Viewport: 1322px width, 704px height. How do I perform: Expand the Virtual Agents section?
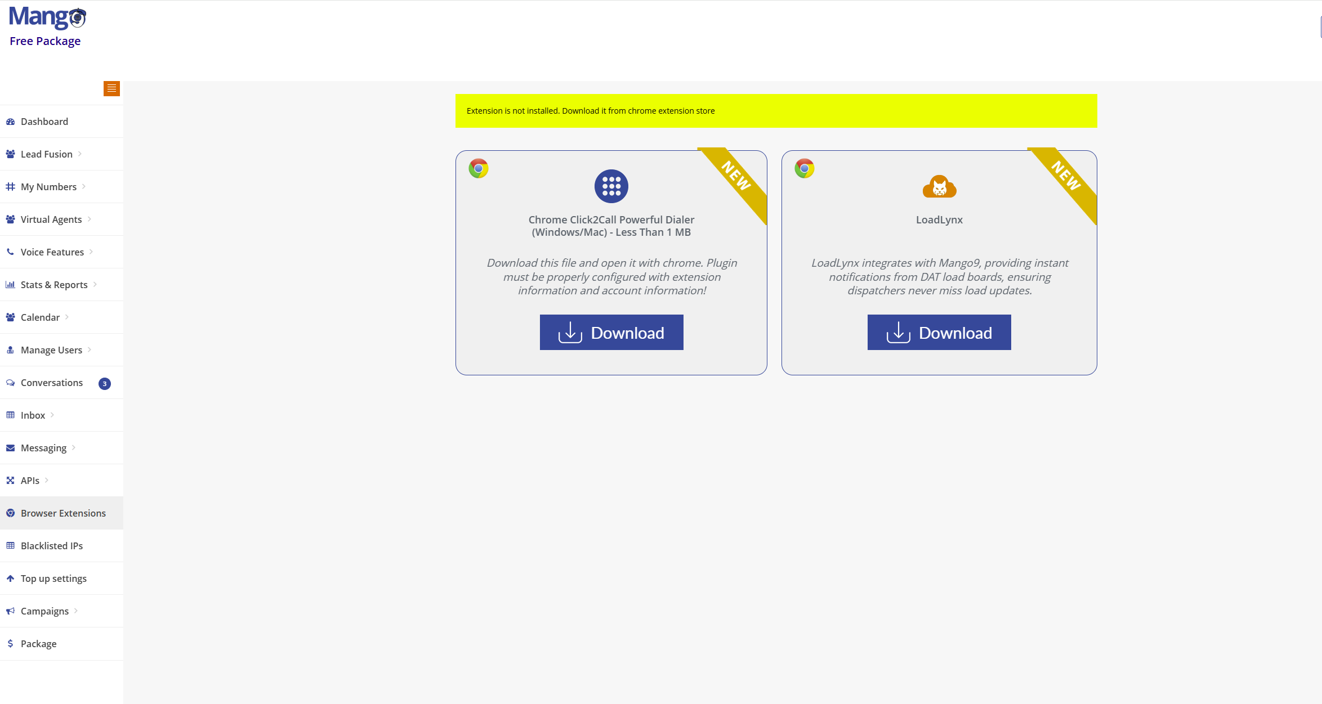51,219
